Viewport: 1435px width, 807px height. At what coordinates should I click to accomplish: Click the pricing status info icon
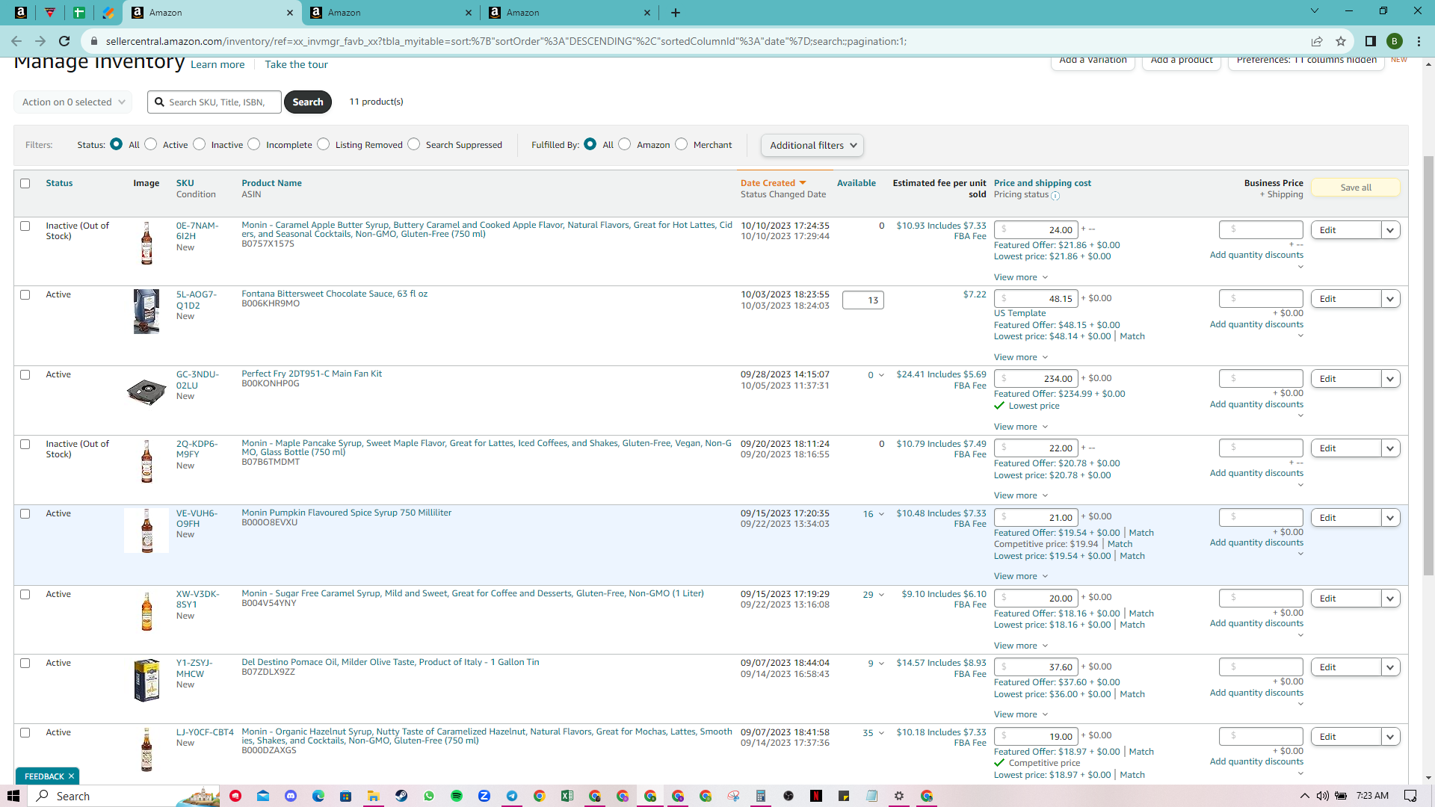[1055, 196]
